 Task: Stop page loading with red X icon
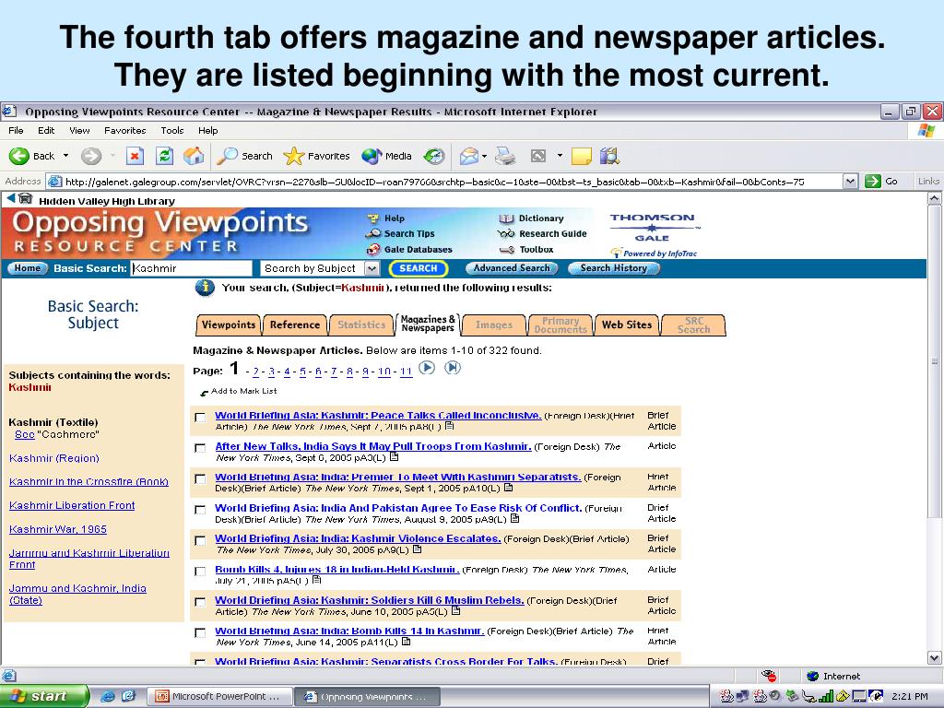(x=135, y=156)
